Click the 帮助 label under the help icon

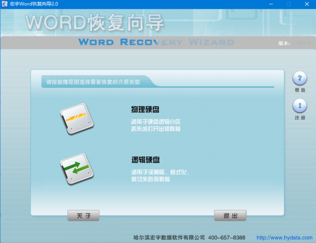(x=300, y=90)
